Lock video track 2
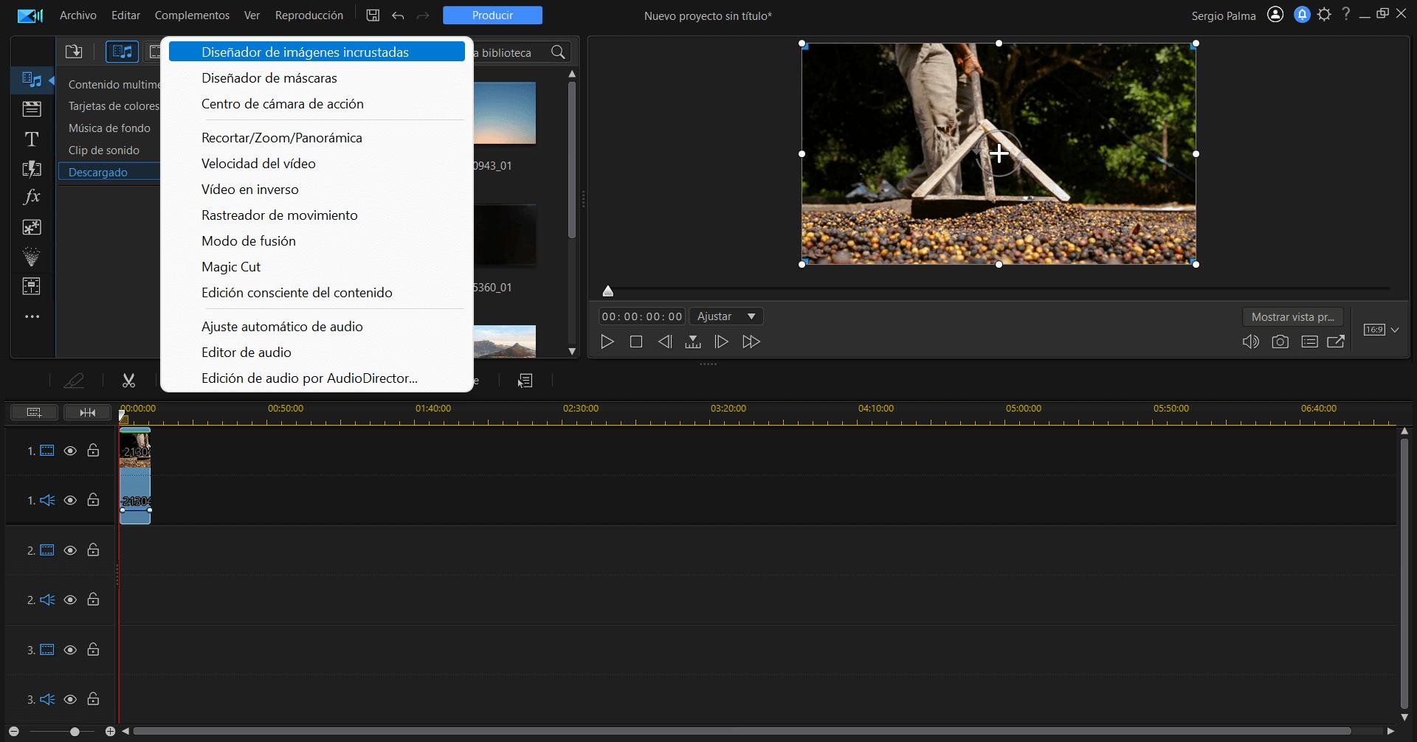 [x=93, y=550]
